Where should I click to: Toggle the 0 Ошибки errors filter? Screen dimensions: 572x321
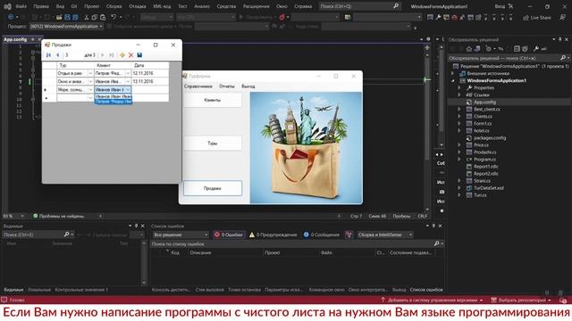[229, 235]
